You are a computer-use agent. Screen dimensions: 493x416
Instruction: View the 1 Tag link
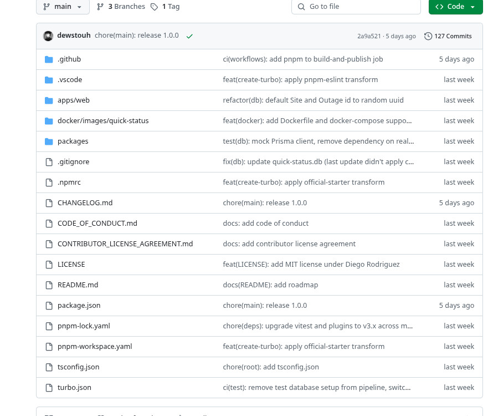[166, 7]
